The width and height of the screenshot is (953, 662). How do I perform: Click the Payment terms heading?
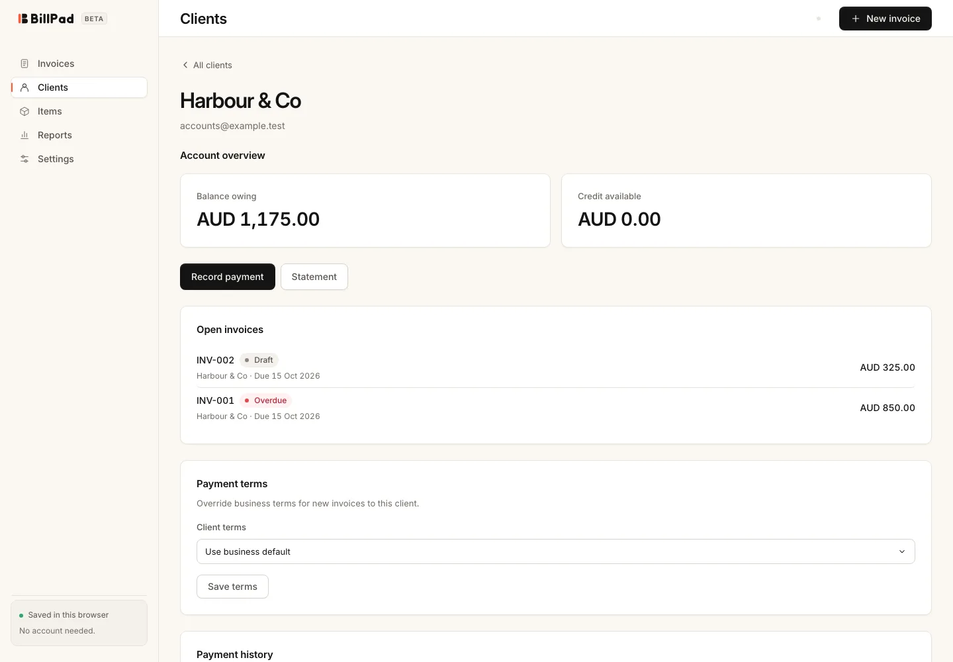pyautogui.click(x=232, y=484)
